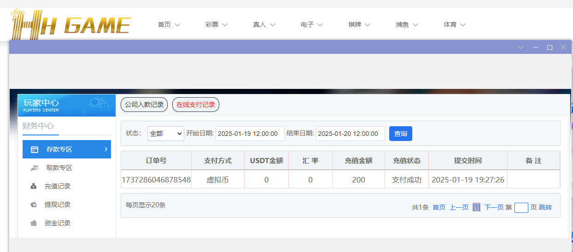Click the page number input box

pyautogui.click(x=521, y=208)
